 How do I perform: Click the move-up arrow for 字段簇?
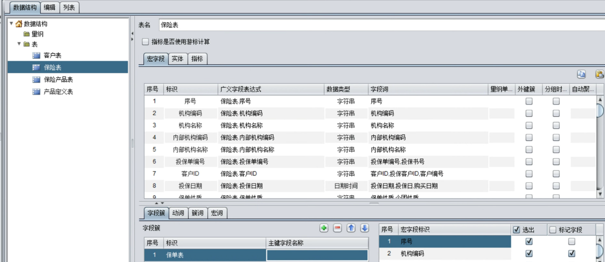[351, 228]
